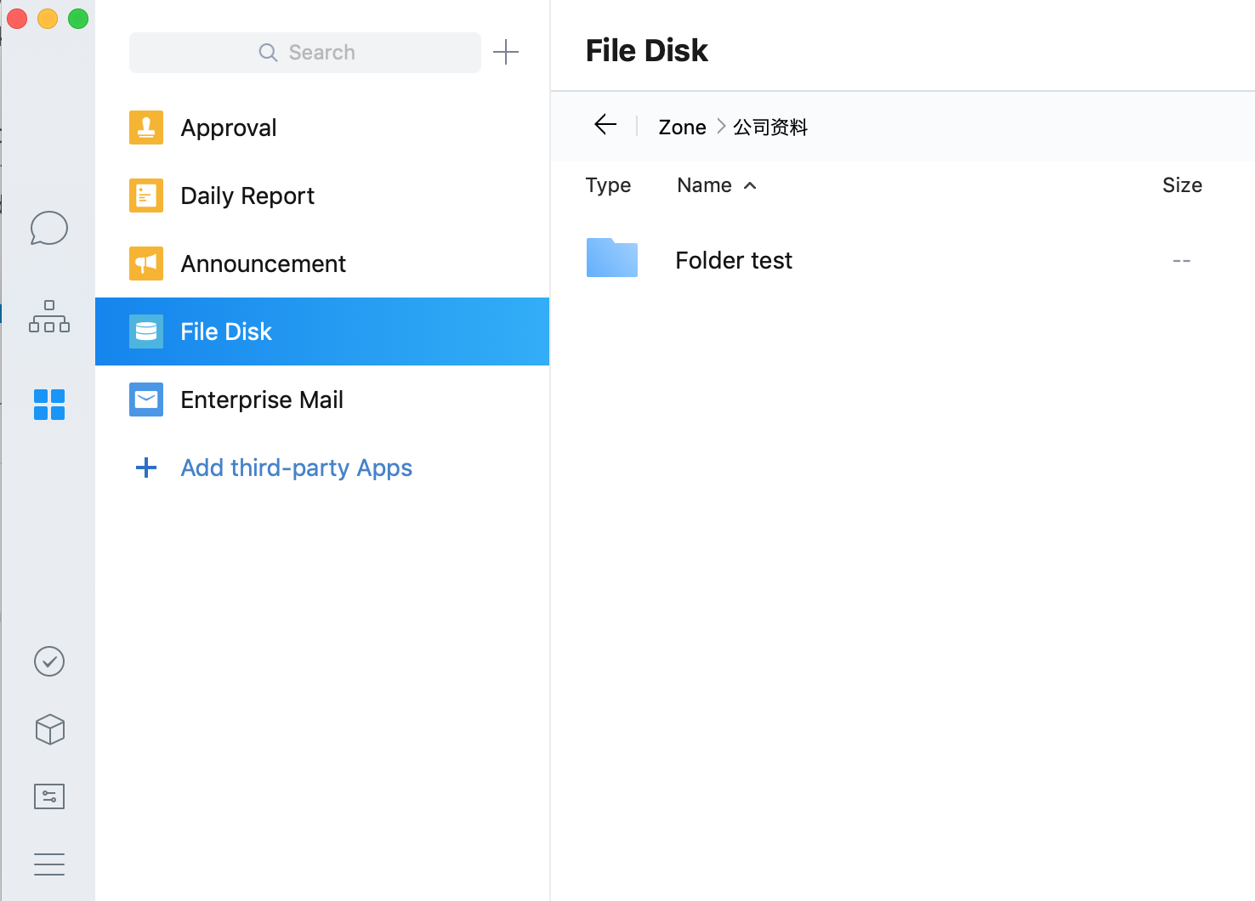
Task: Open the chat messages icon in sidebar
Action: [48, 228]
